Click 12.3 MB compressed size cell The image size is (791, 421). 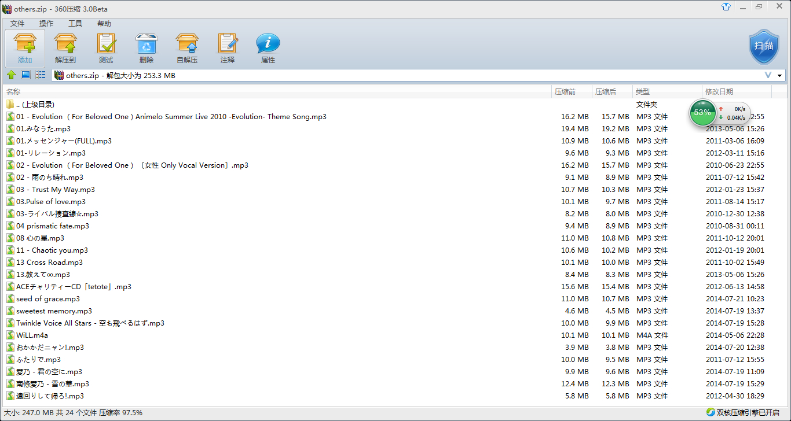[616, 384]
